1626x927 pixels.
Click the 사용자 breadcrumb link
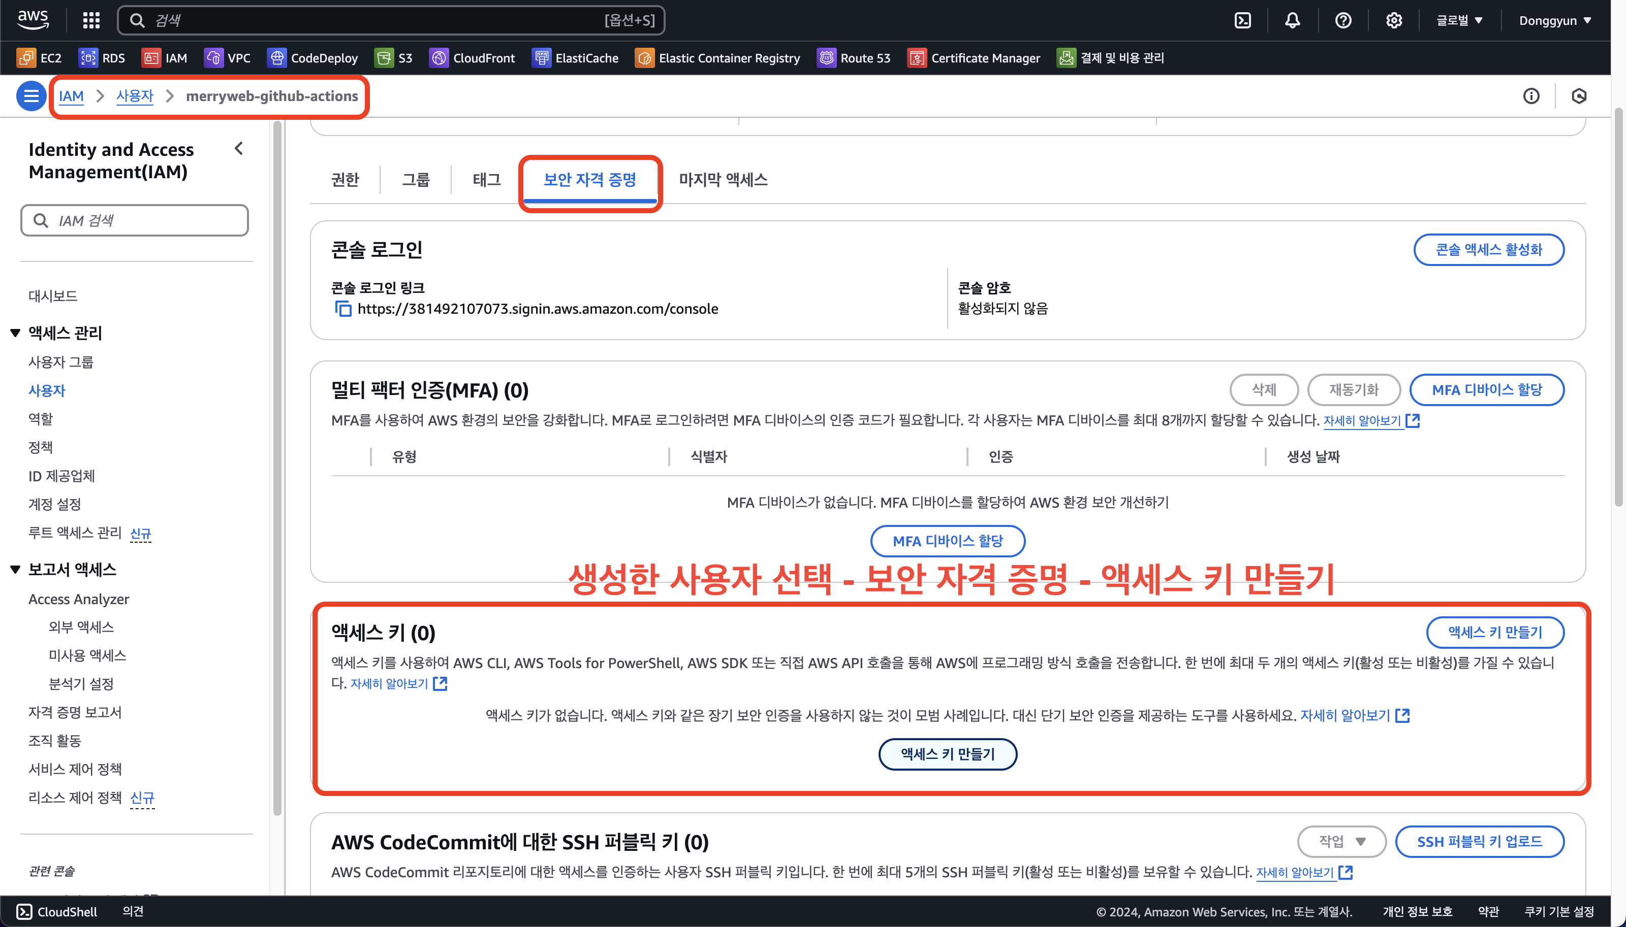(x=135, y=96)
